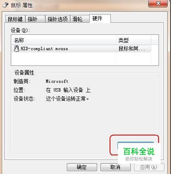Screen dimensions: 171x174
Task: Click empty area in device list box
Action: coord(64,59)
